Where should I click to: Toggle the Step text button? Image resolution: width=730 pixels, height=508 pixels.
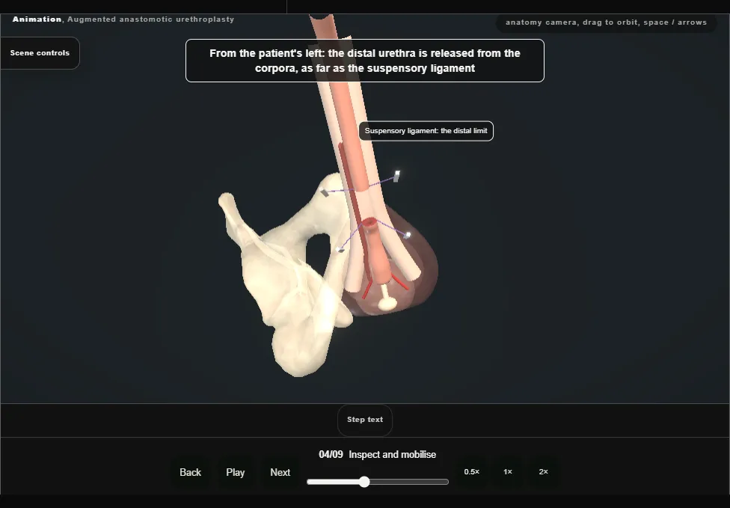365,420
